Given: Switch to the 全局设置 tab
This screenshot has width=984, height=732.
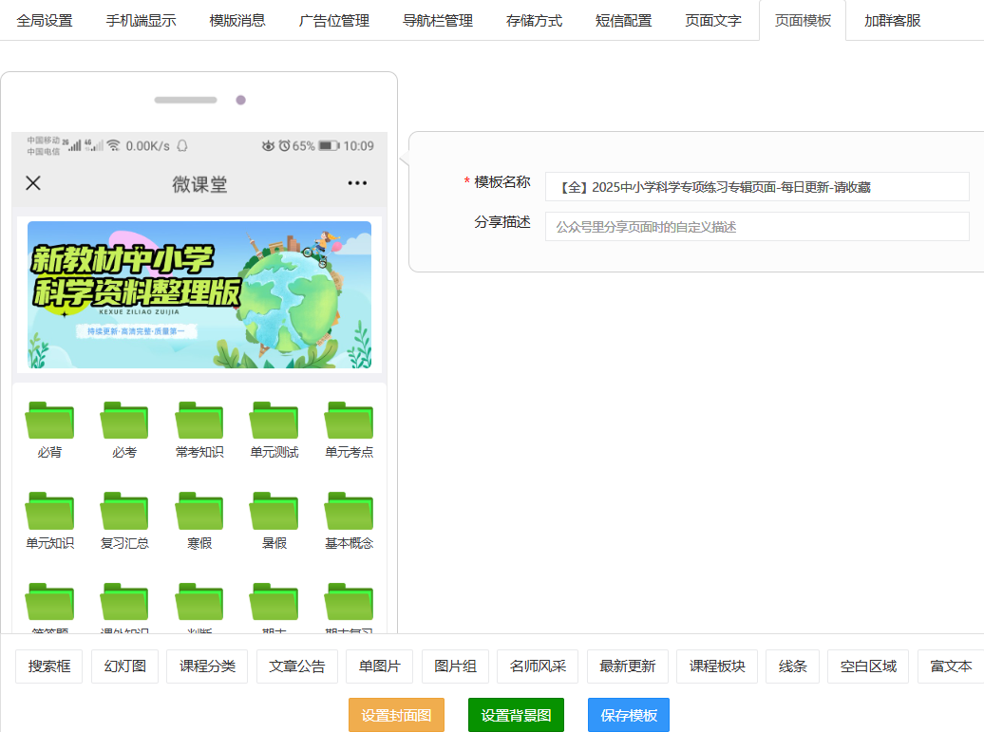Looking at the screenshot, I should [x=45, y=20].
